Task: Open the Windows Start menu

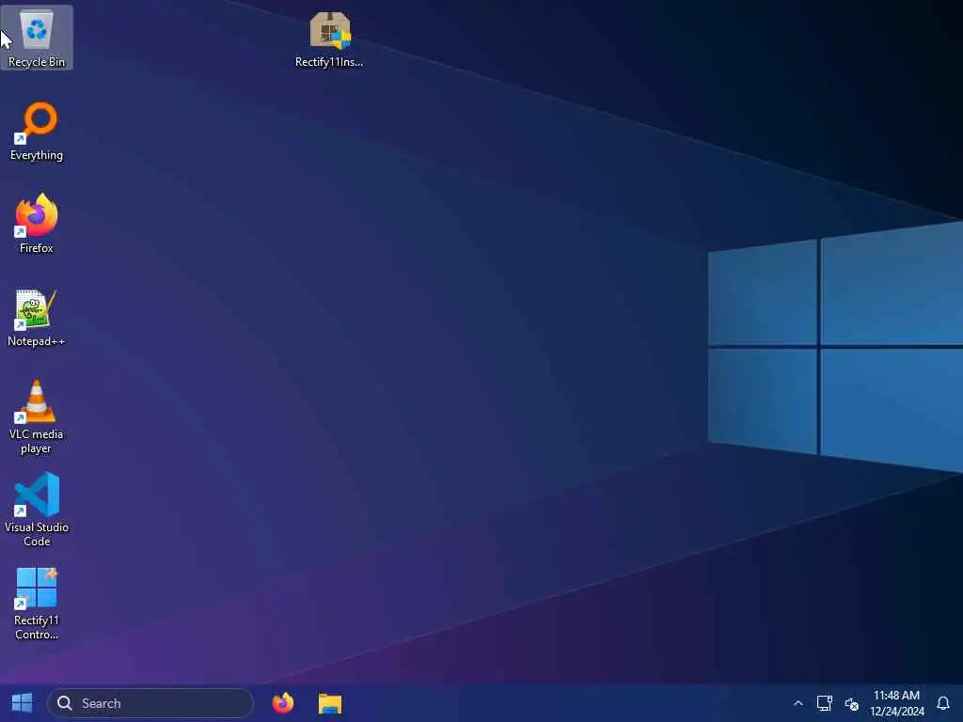Action: 23,703
